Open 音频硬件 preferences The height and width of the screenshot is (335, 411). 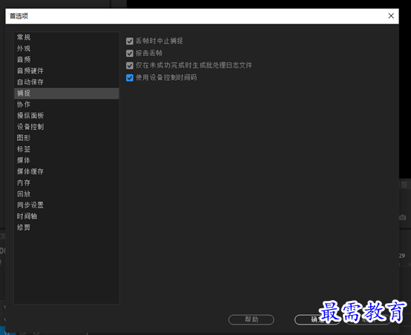tap(67, 71)
